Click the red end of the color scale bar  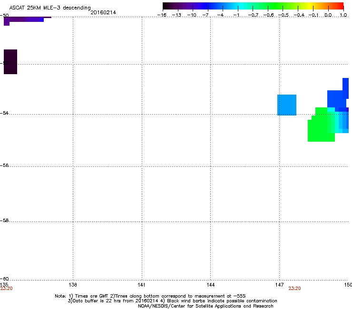click(x=339, y=6)
